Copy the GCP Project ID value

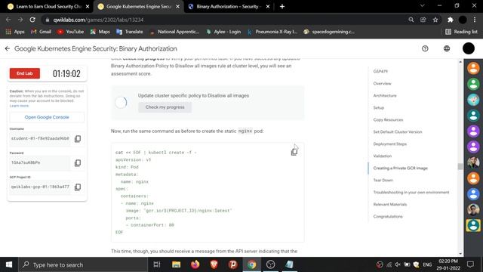pyautogui.click(x=78, y=187)
